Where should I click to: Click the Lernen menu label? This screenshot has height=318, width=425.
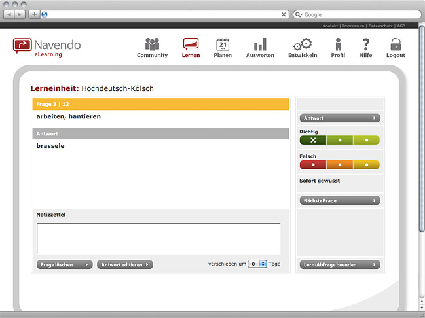[x=191, y=55]
